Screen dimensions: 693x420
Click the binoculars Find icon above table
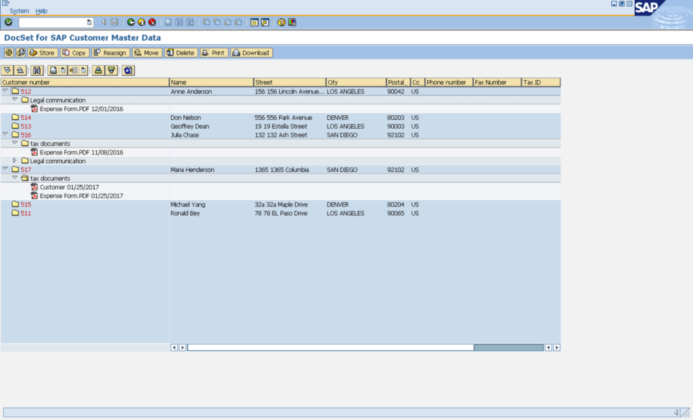pyautogui.click(x=37, y=70)
